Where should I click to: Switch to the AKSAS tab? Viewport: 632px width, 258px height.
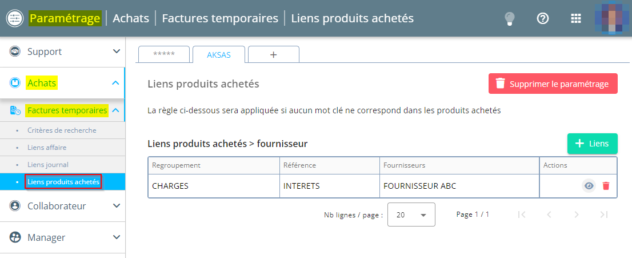click(219, 55)
